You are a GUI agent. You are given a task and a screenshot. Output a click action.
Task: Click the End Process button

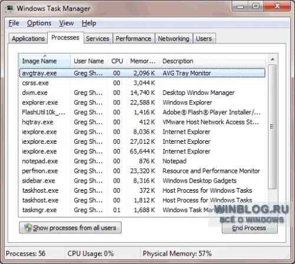coord(250,228)
